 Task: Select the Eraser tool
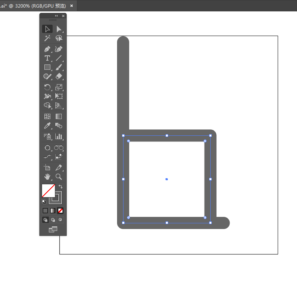[59, 77]
